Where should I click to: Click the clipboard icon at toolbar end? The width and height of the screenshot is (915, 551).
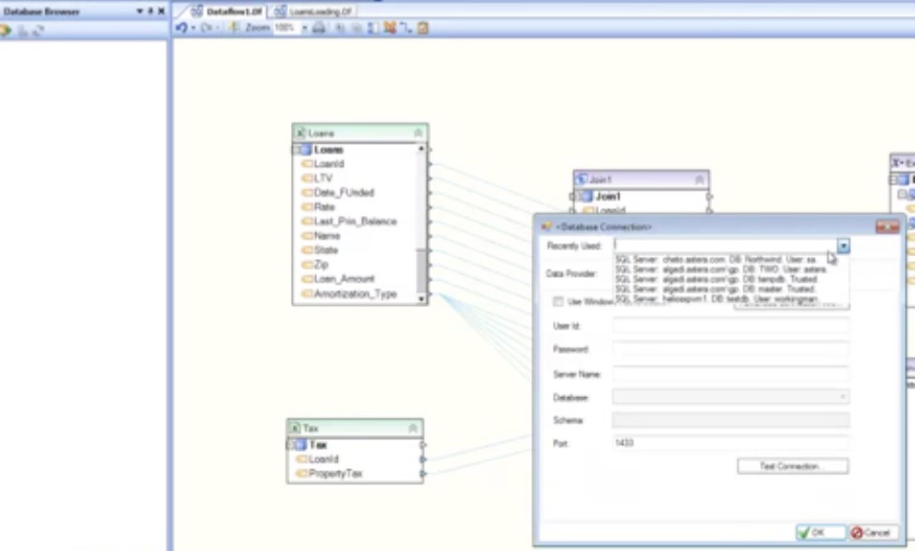pyautogui.click(x=423, y=28)
